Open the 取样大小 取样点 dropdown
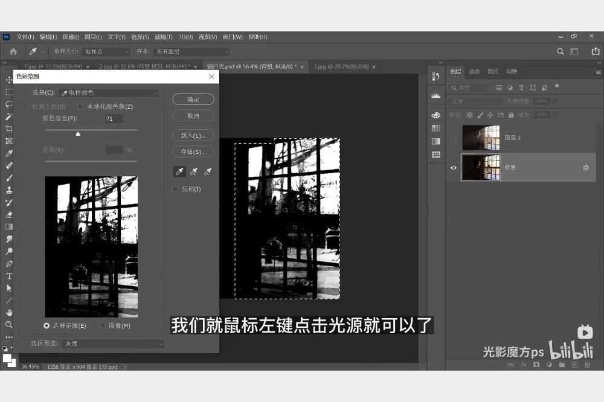Image resolution: width=604 pixels, height=402 pixels. (106, 51)
